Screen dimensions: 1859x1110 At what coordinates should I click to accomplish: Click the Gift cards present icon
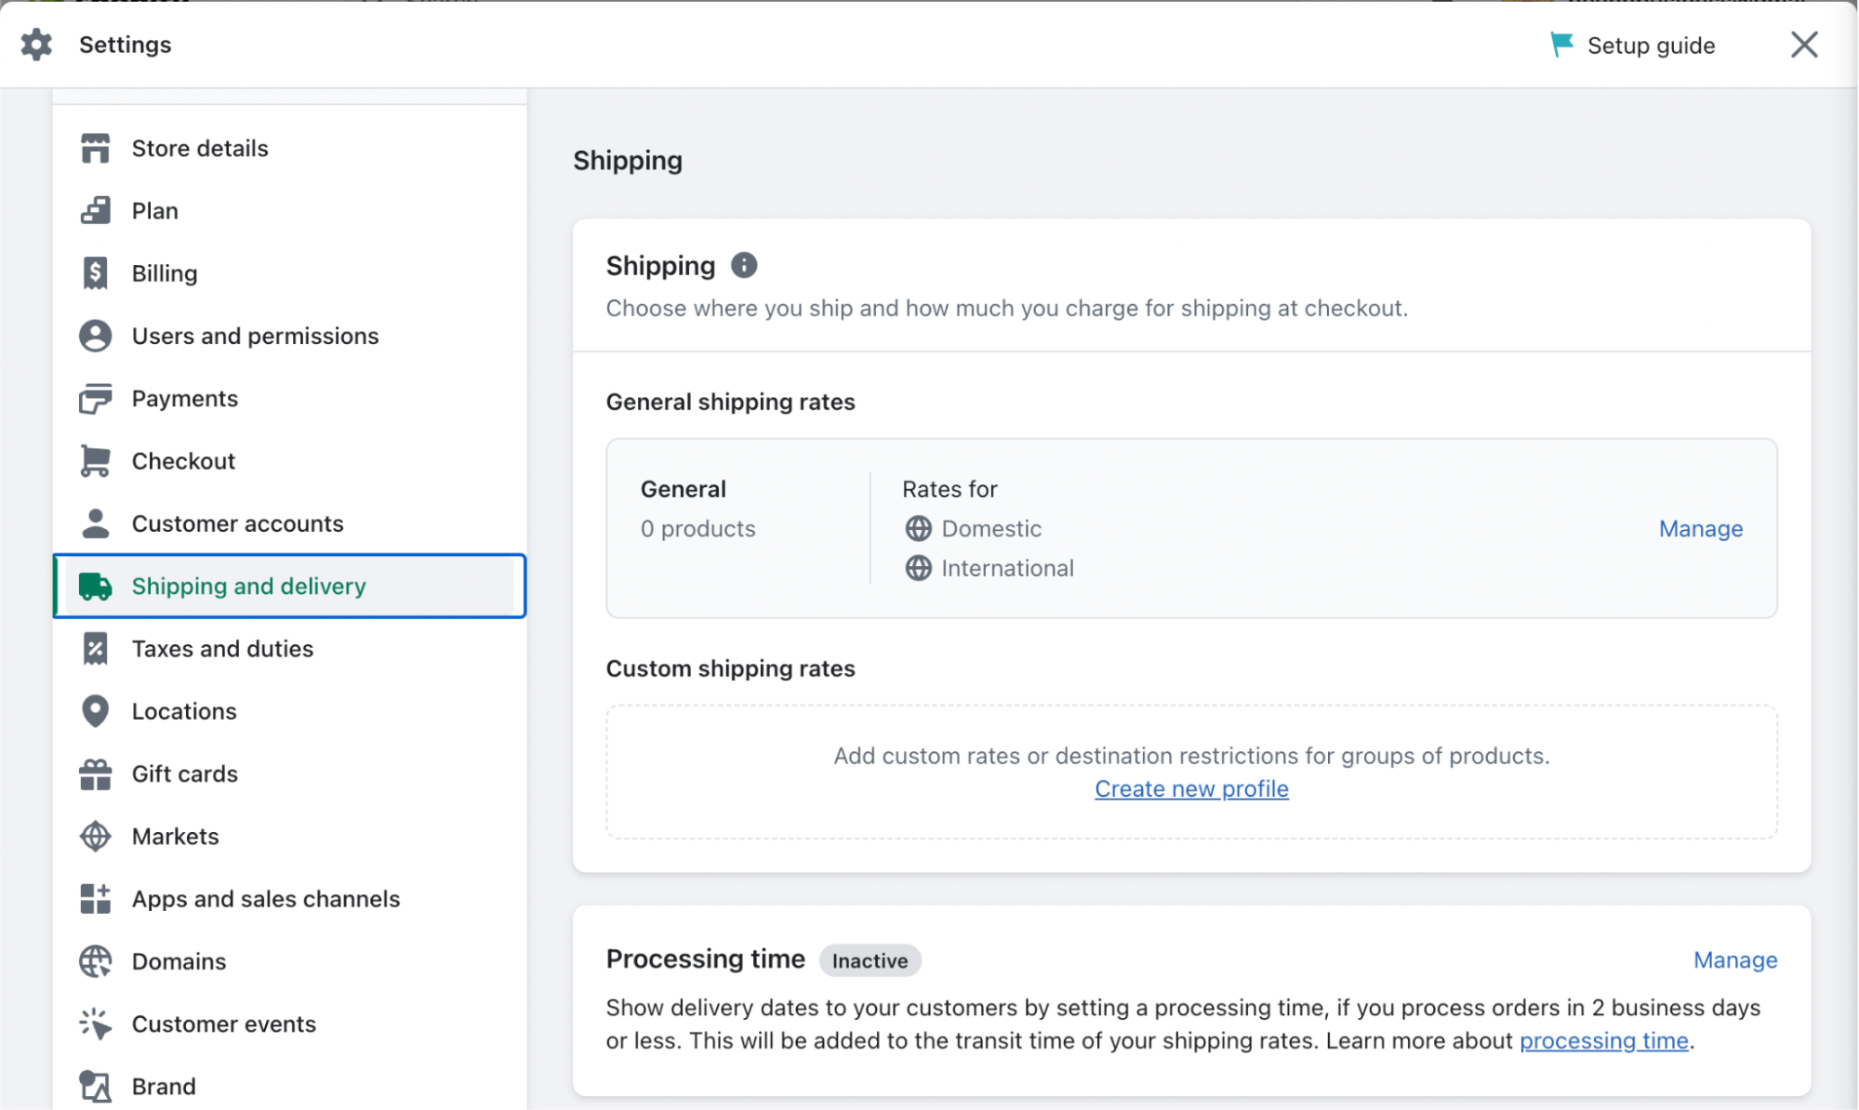tap(95, 773)
